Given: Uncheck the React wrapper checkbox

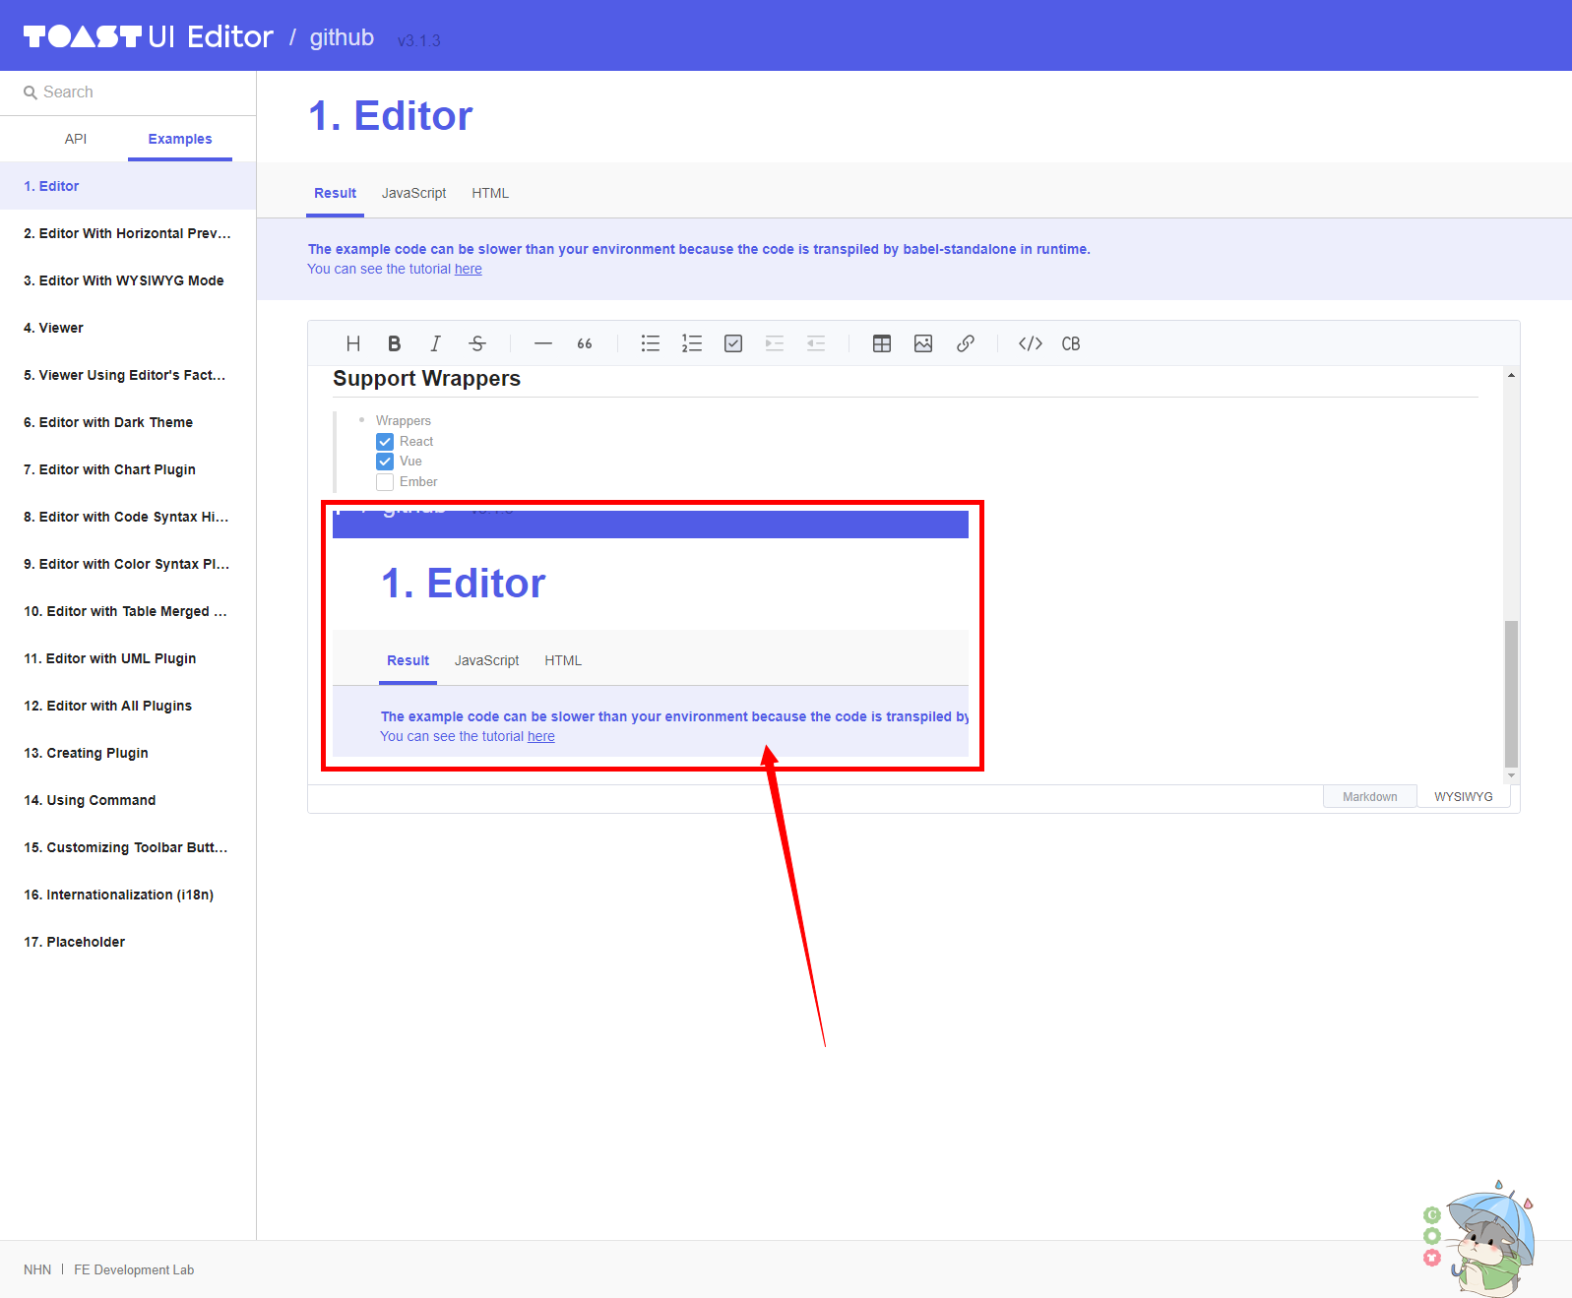Looking at the screenshot, I should pos(385,442).
